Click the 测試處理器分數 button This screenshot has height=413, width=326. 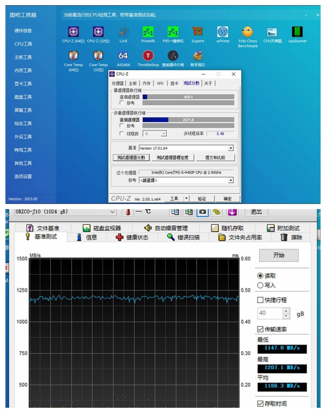pyautogui.click(x=131, y=158)
